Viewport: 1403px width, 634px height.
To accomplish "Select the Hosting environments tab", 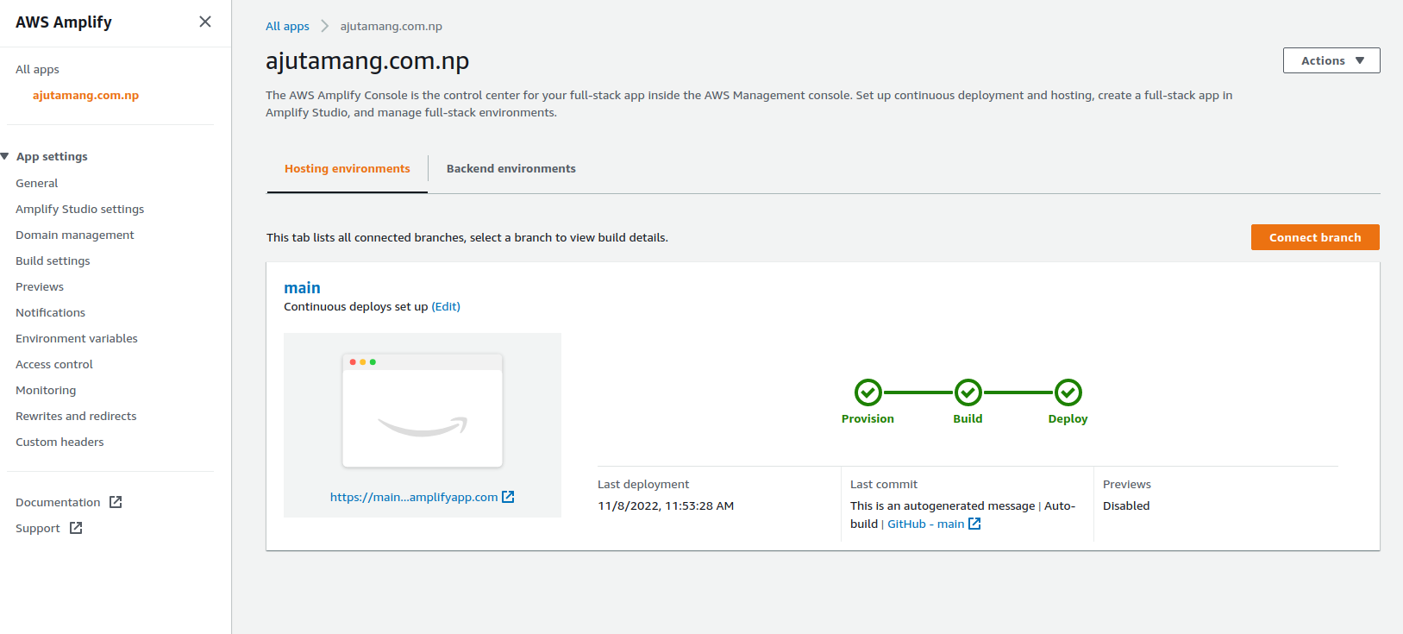I will pos(347,168).
